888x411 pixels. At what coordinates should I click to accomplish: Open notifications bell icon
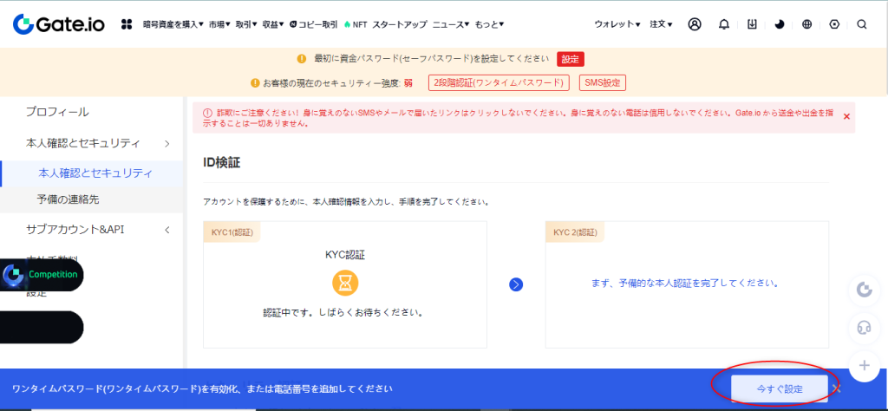(x=724, y=24)
